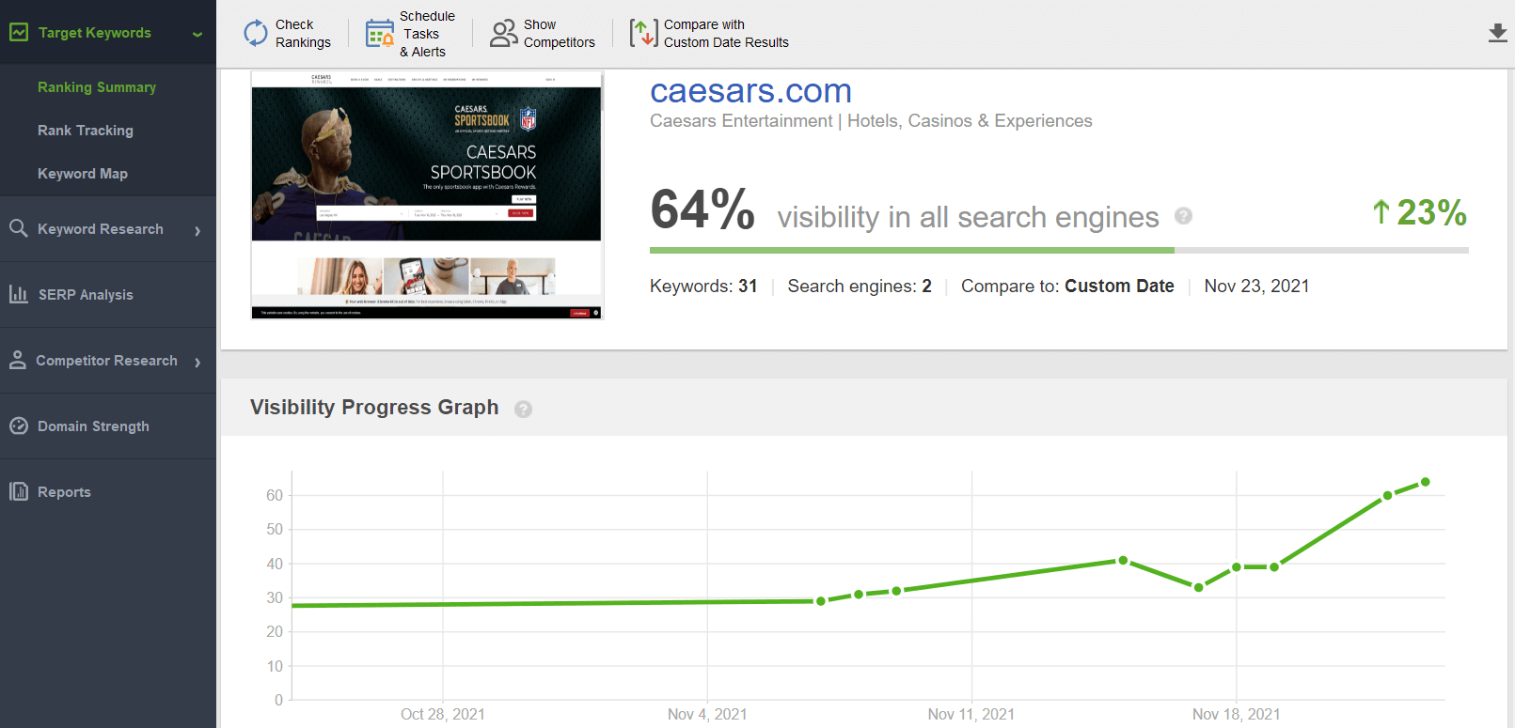Click the 64% visibility progress bar

(x=1059, y=251)
